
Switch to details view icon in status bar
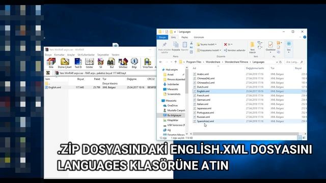click(299, 138)
